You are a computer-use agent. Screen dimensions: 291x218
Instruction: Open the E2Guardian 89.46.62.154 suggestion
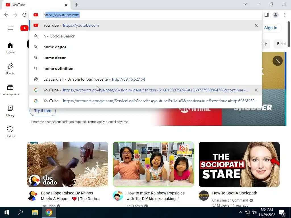pos(145,79)
